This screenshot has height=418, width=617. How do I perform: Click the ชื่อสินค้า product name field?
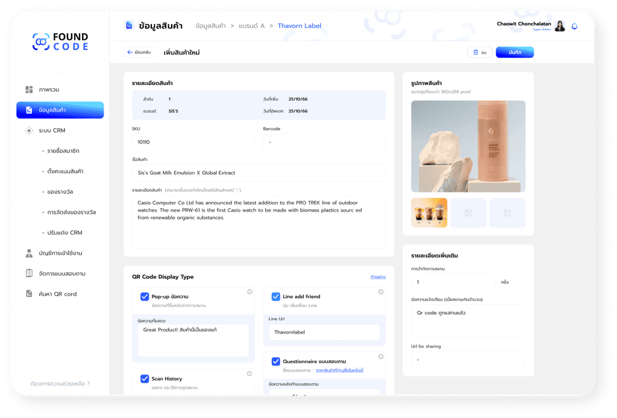point(259,173)
